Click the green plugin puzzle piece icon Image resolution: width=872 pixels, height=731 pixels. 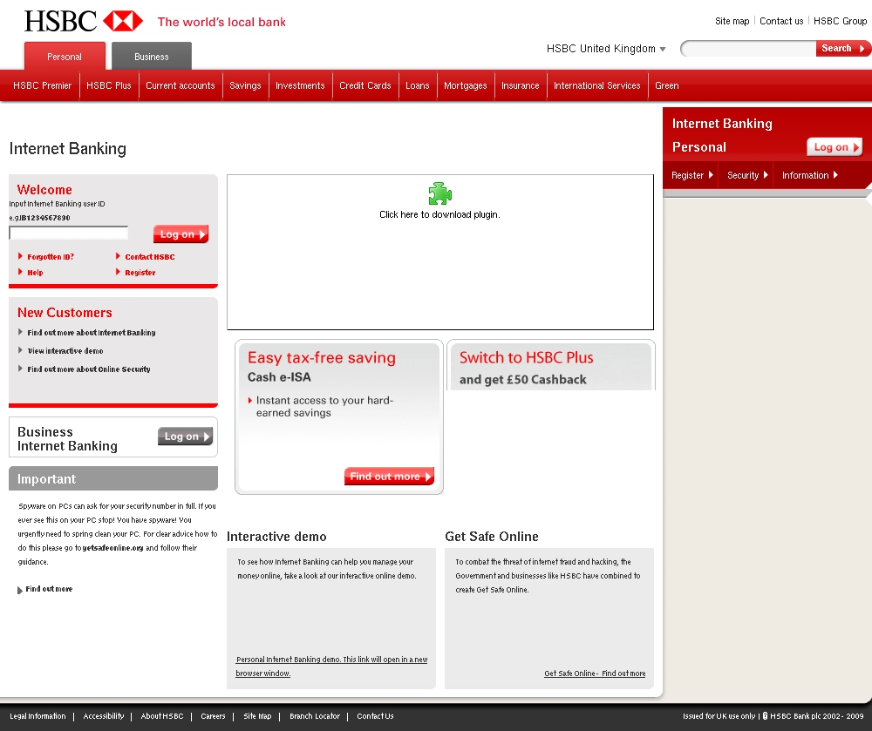[439, 194]
